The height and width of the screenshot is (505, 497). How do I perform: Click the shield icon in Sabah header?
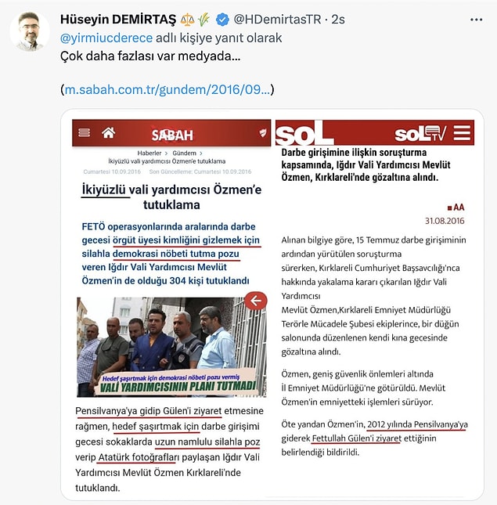tap(263, 132)
